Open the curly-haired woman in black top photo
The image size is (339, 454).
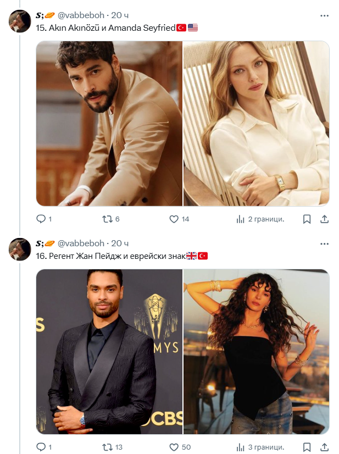pos(256,352)
